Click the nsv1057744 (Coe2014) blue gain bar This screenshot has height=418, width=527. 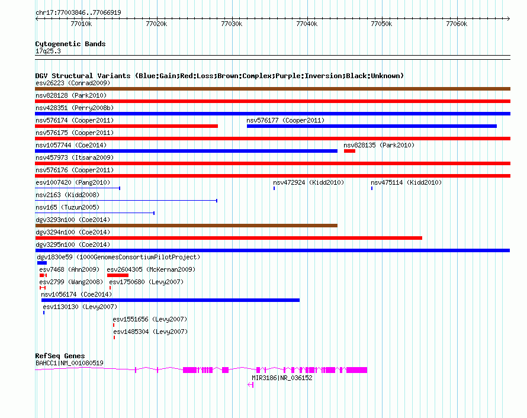pos(186,151)
